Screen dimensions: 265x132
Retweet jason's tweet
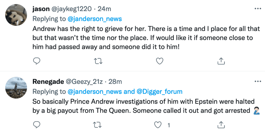[98, 61]
